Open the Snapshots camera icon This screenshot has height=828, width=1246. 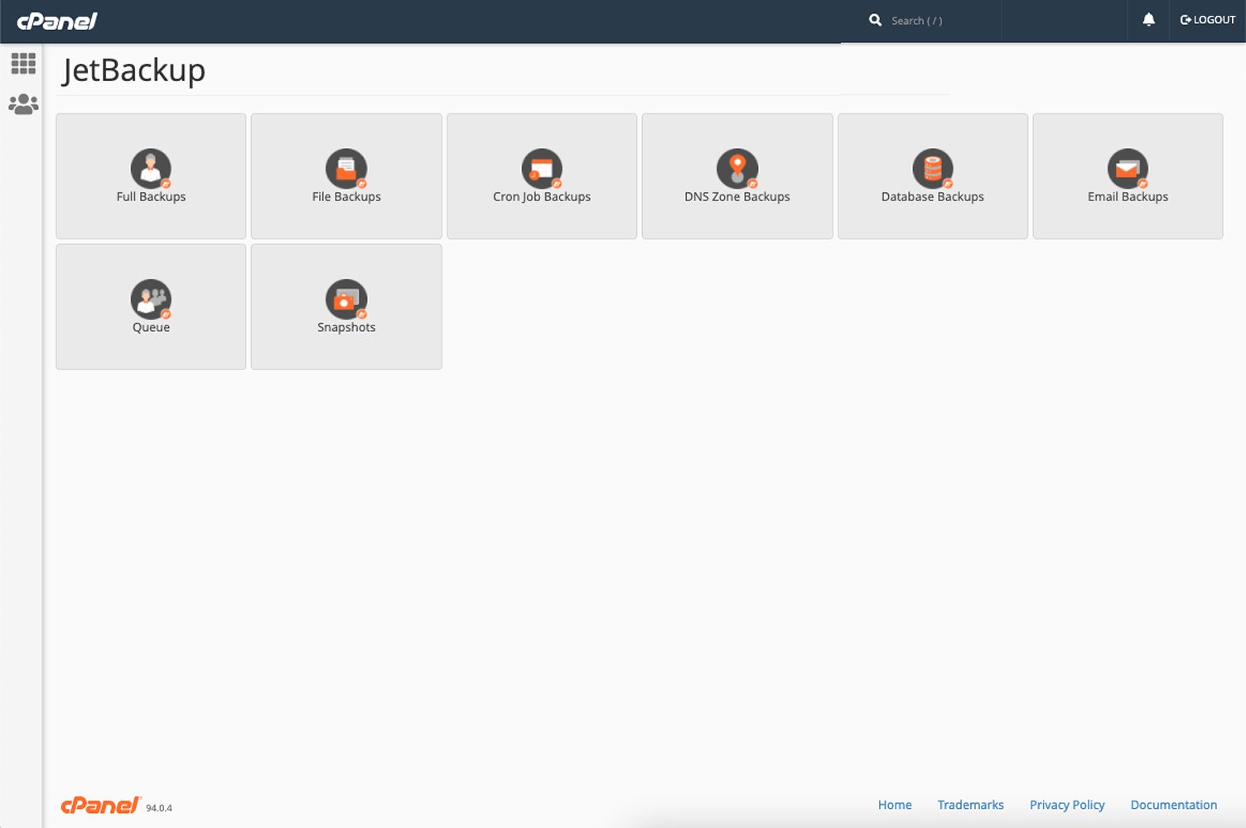point(346,299)
